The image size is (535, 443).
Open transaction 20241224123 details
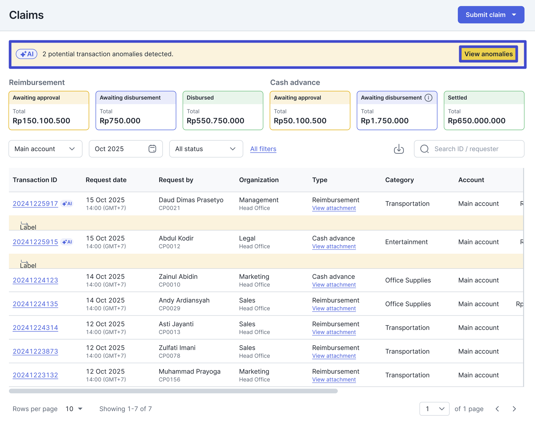click(35, 280)
